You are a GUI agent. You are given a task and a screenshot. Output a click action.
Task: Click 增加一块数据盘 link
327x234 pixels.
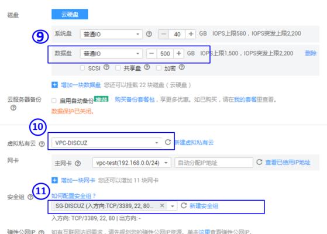point(81,85)
